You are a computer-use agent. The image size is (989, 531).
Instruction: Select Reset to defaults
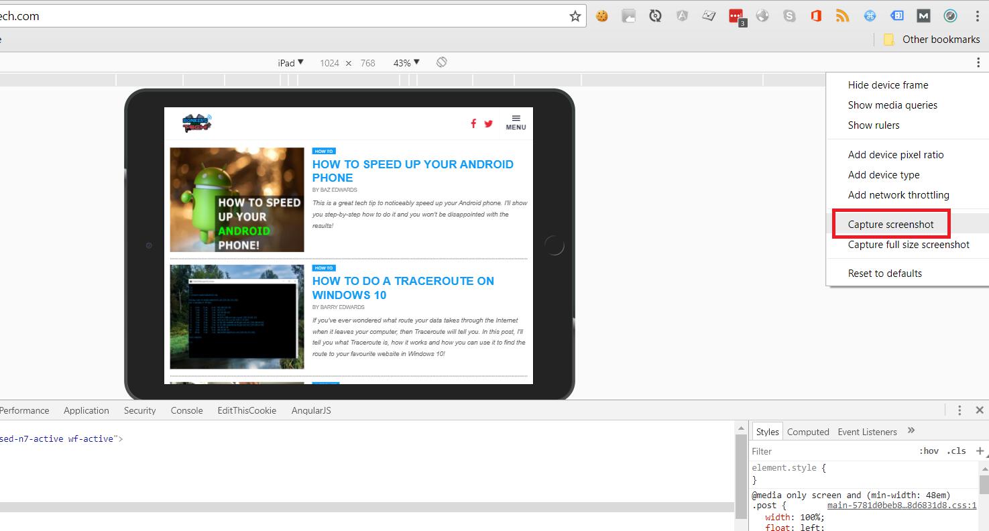click(884, 274)
